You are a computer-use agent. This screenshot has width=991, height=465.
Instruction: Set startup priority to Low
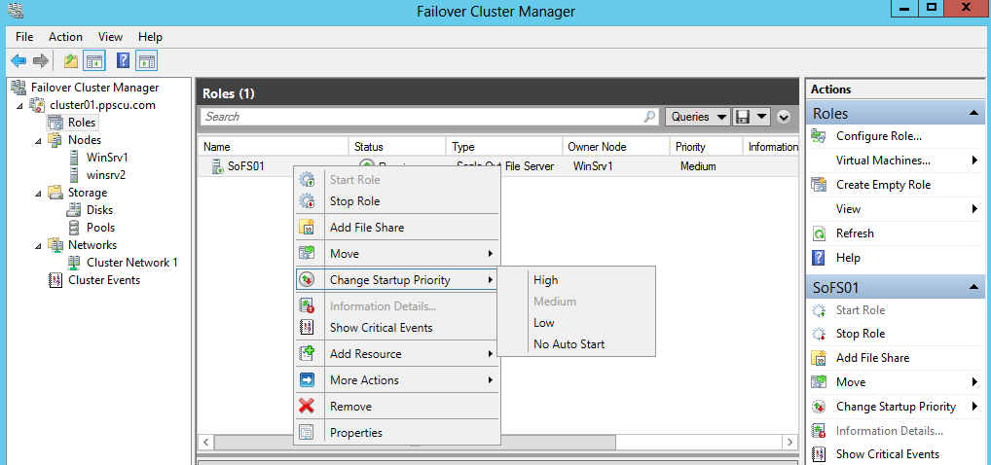tap(576, 323)
